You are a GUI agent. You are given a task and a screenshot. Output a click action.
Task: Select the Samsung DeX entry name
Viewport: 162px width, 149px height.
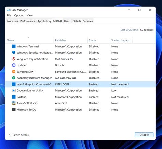click(x=25, y=72)
